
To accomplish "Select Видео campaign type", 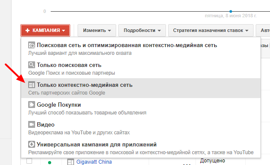I will pyautogui.click(x=141, y=128).
